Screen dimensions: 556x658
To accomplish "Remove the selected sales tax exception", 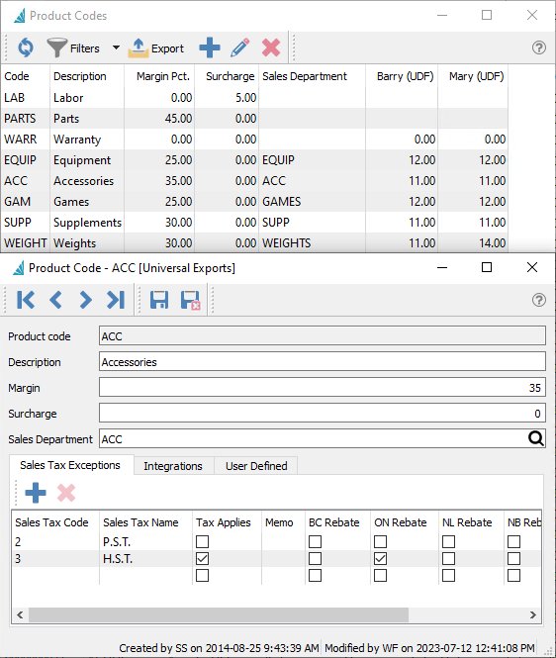I will pyautogui.click(x=66, y=493).
